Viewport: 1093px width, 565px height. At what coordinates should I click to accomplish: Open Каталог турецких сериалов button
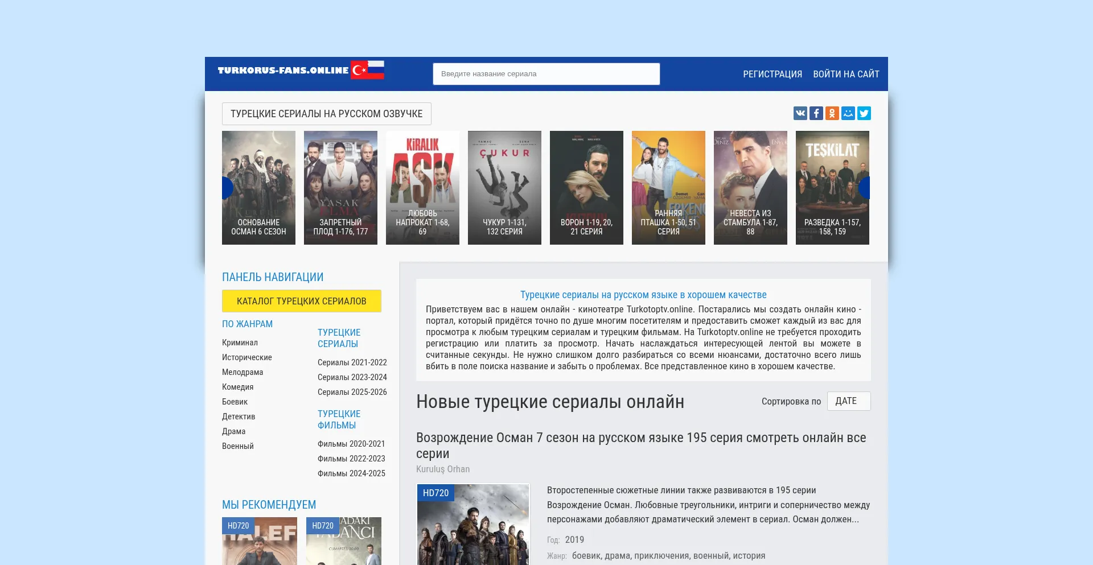[x=301, y=301]
